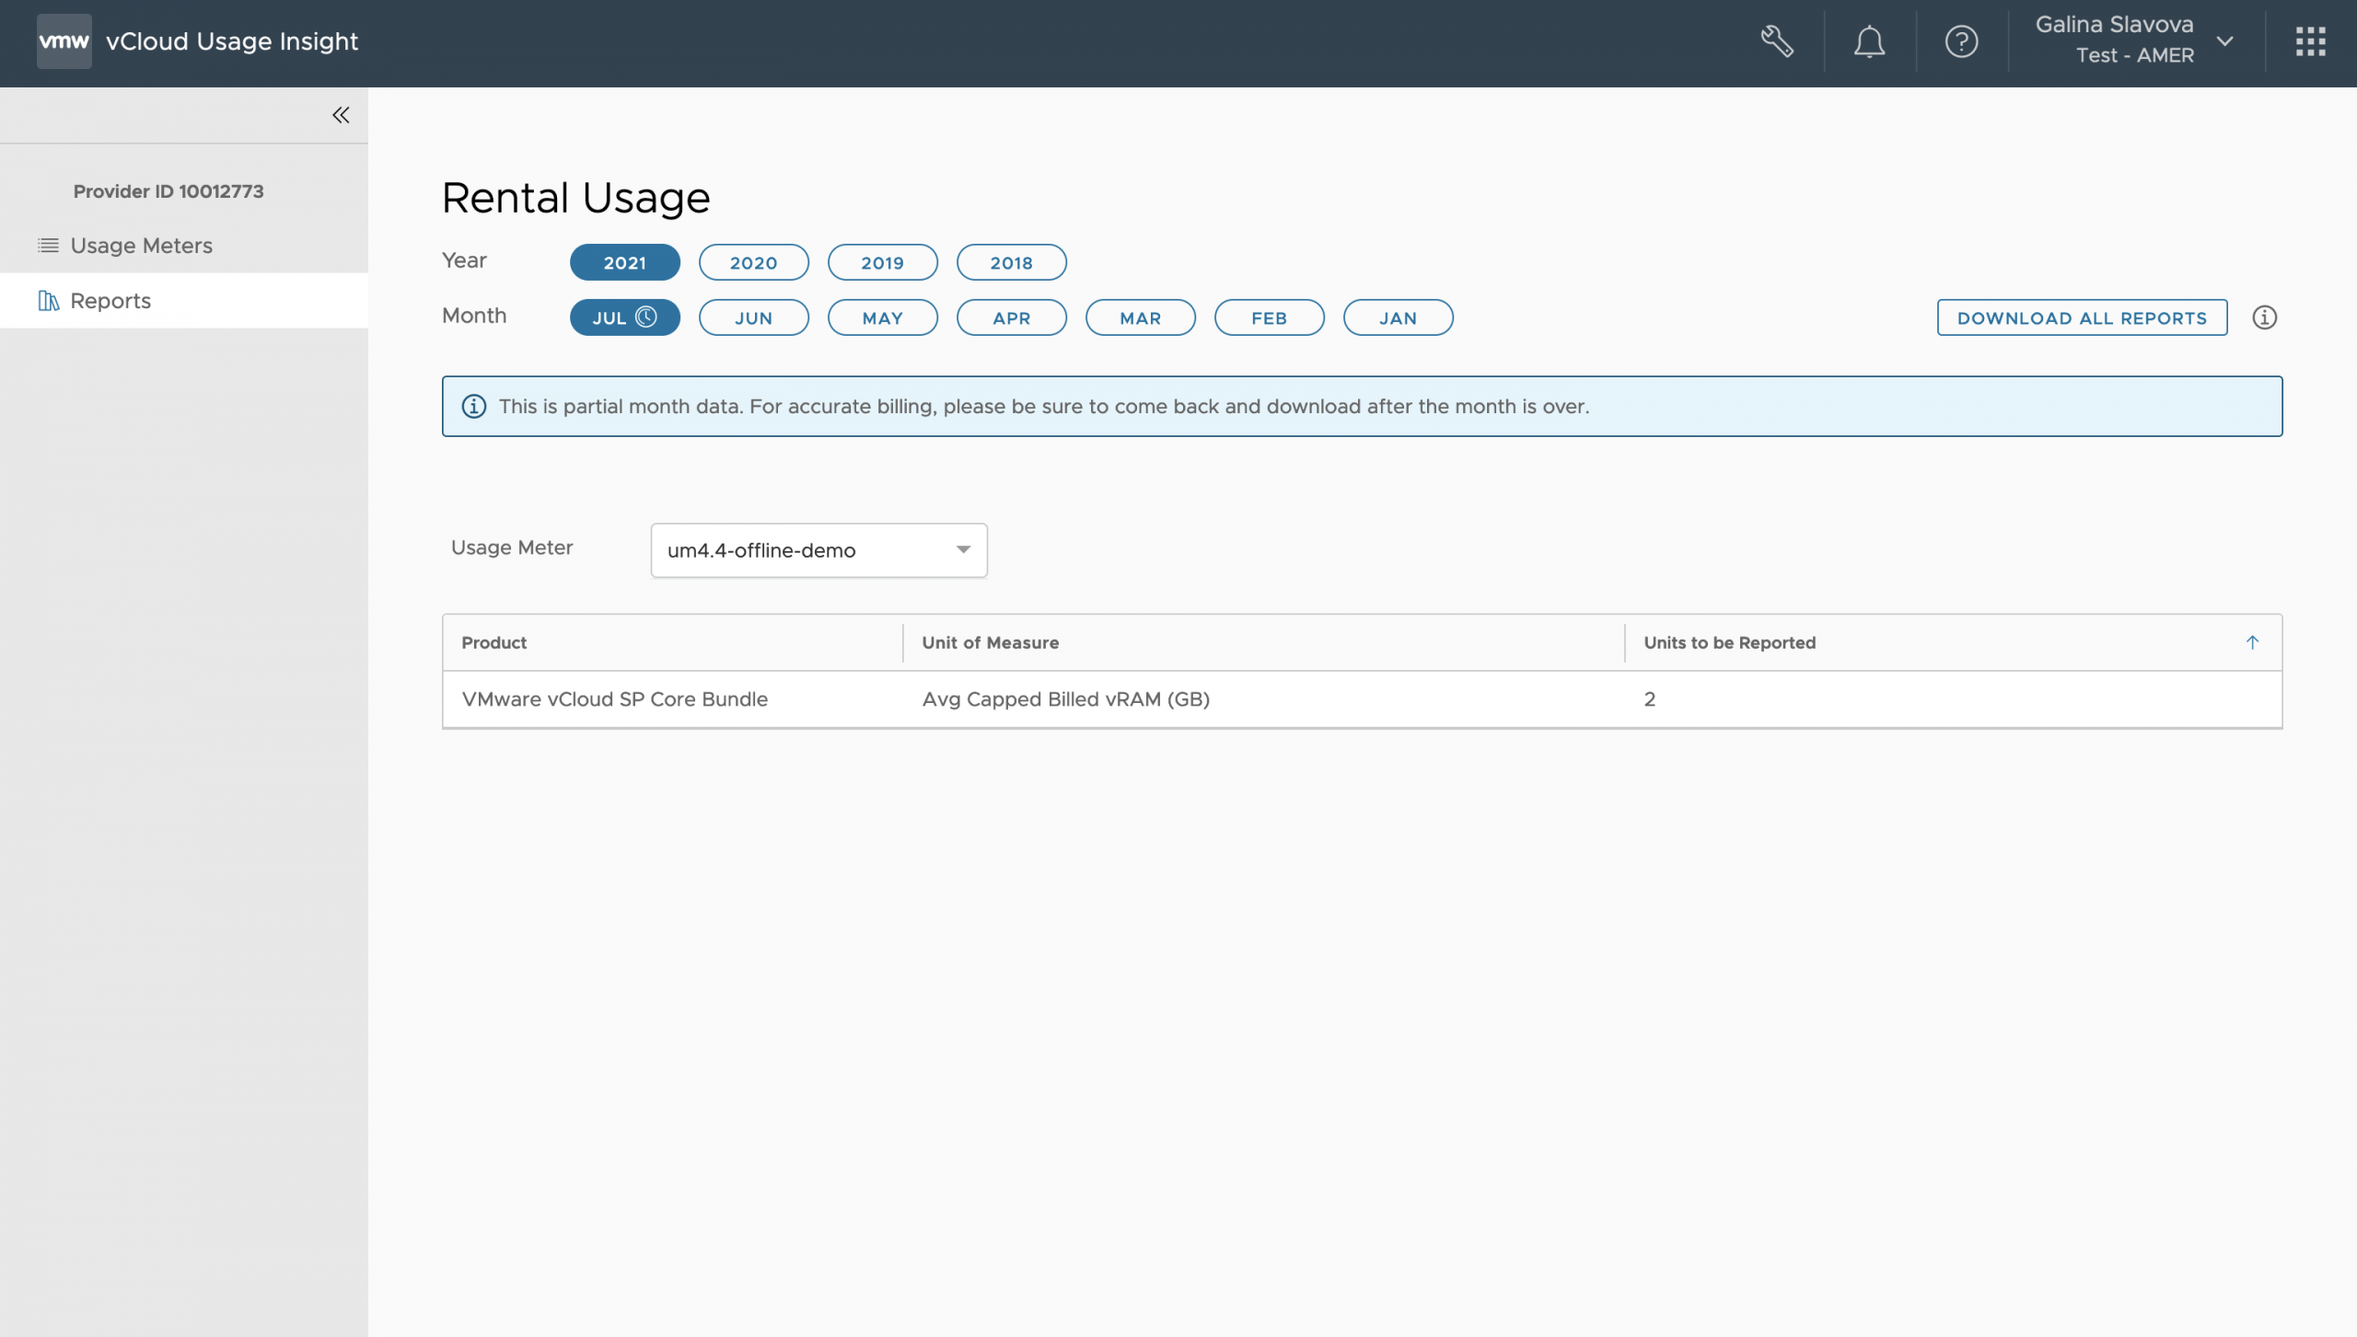Open the help question mark icon
The image size is (2357, 1337).
(1961, 41)
